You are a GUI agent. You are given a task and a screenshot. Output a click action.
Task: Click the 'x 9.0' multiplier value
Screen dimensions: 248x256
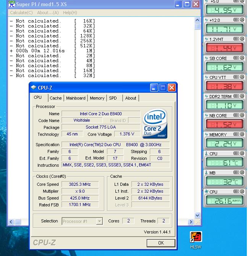(x=80, y=191)
